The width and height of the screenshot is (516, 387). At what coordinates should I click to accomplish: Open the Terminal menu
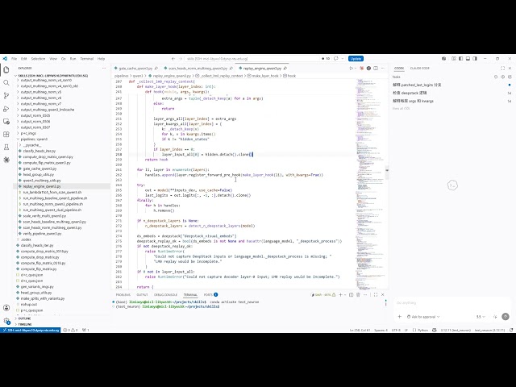pyautogui.click(x=87, y=59)
